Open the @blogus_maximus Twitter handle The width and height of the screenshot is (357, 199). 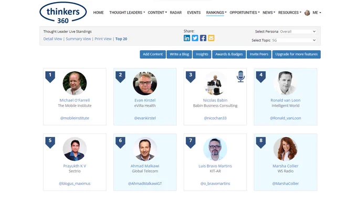75,184
